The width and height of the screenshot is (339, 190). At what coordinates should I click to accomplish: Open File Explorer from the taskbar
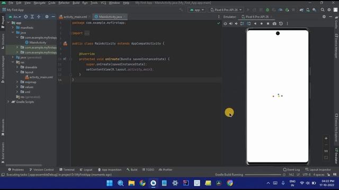pos(131,183)
